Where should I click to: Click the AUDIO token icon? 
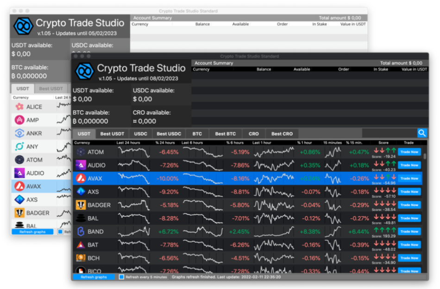click(x=80, y=165)
